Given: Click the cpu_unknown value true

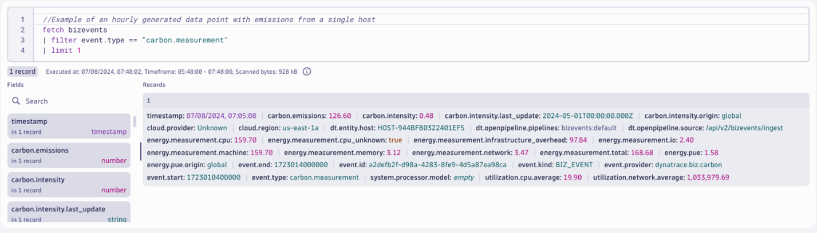Looking at the screenshot, I should click(395, 140).
